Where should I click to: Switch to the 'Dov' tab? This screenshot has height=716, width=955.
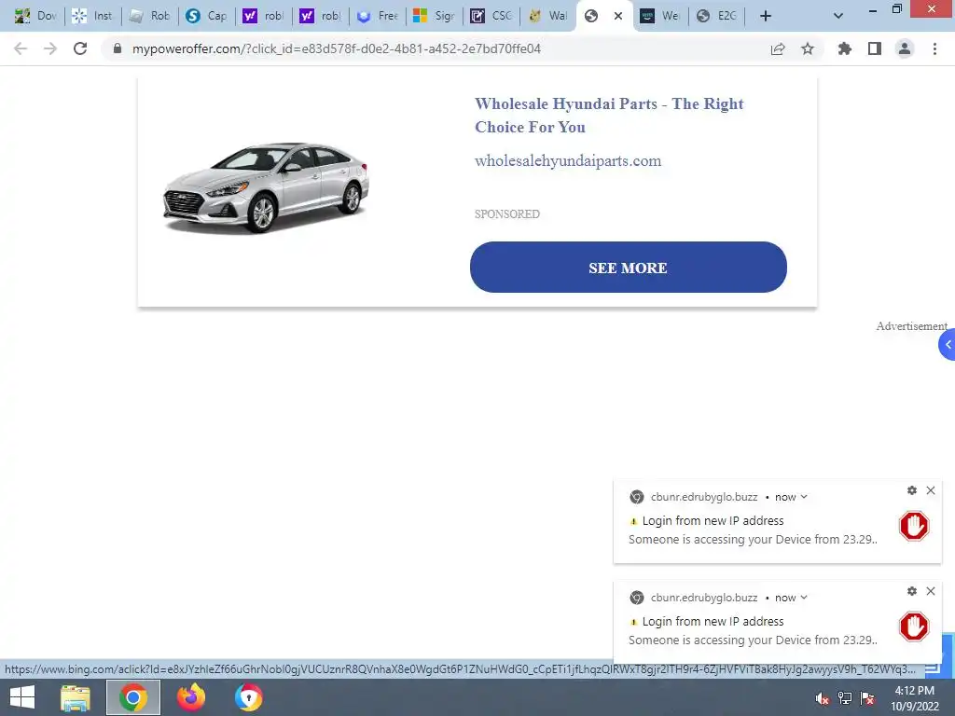(35, 16)
